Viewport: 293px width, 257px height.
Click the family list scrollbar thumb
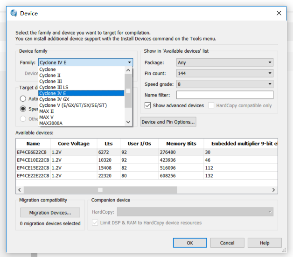click(128, 91)
